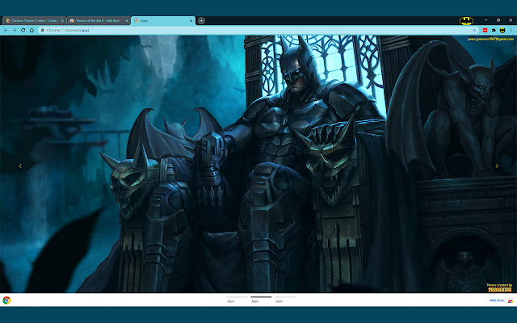Close the Chrome Theme Creator tab
The height and width of the screenshot is (323, 517).
pos(62,20)
